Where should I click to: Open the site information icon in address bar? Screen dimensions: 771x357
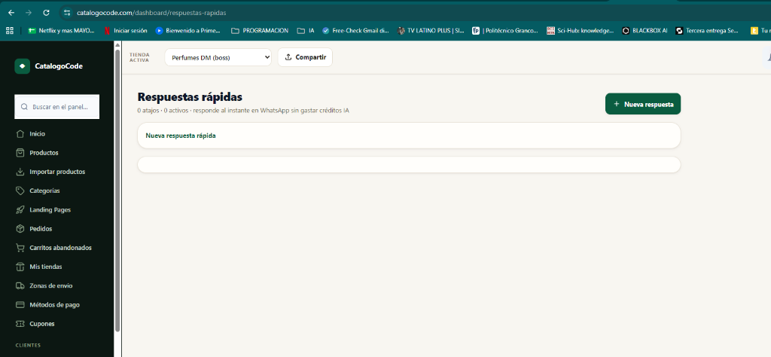(67, 13)
